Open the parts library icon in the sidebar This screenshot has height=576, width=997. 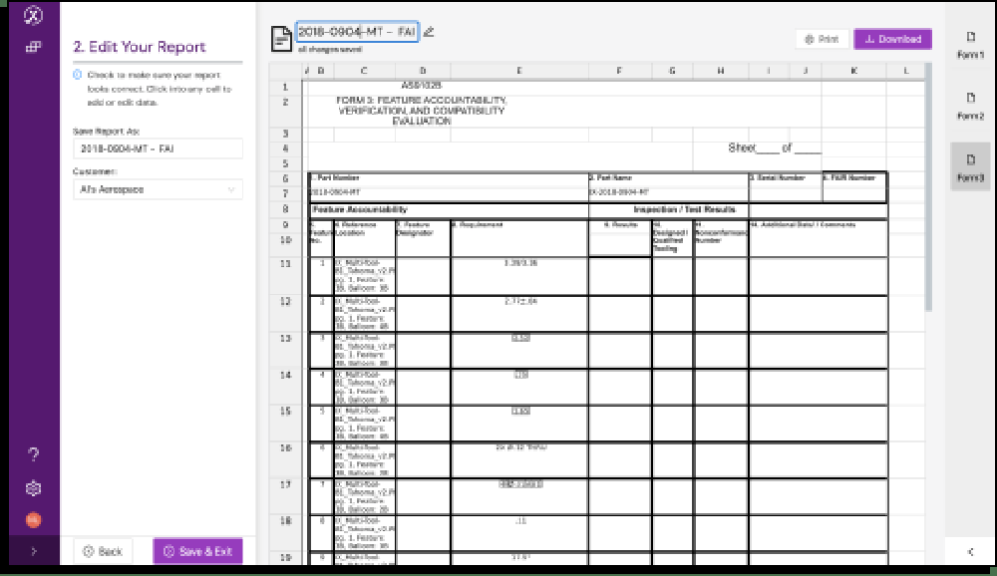33,47
